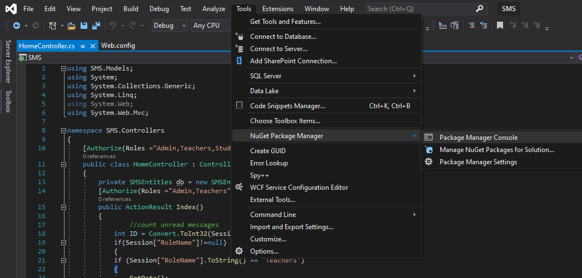Screen dimensions: 582x278
Task: Click the Toggle Bookmark icon
Action: click(500, 25)
